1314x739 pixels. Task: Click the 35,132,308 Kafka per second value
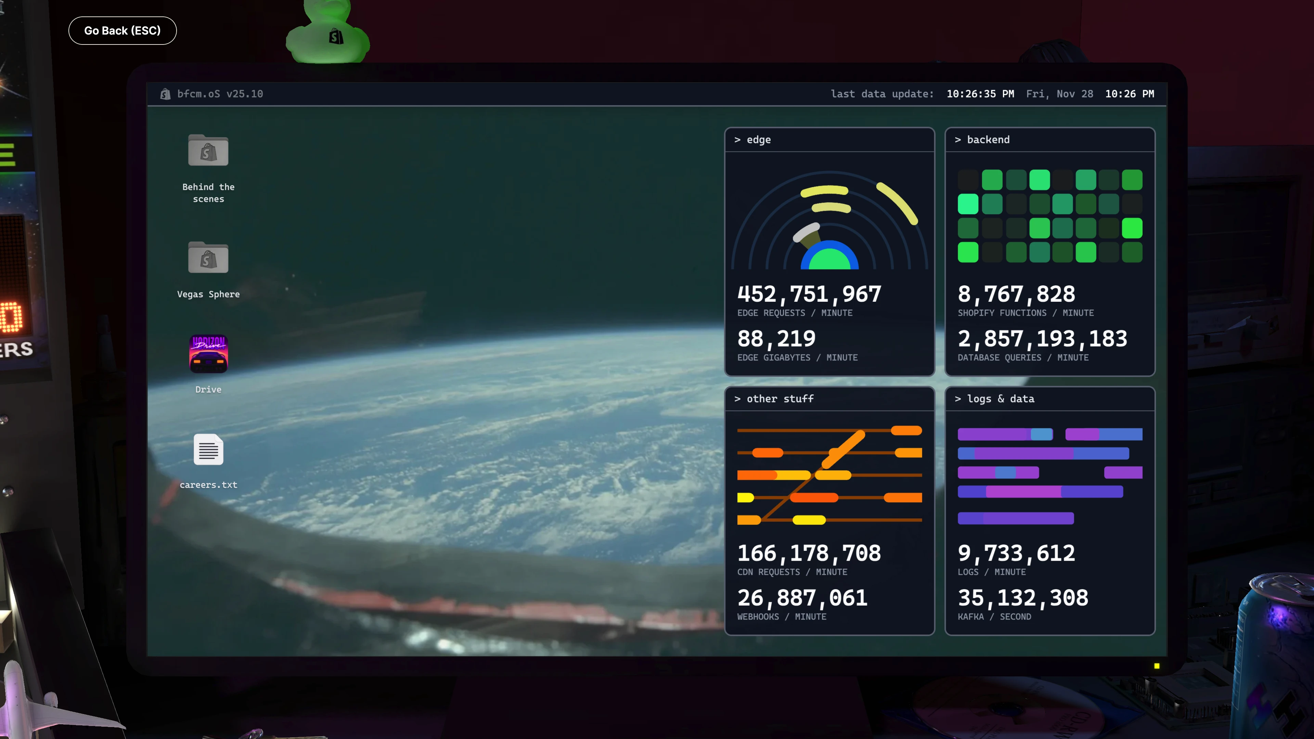[x=1023, y=598]
